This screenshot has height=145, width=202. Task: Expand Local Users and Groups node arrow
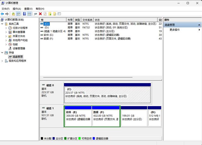[6, 40]
